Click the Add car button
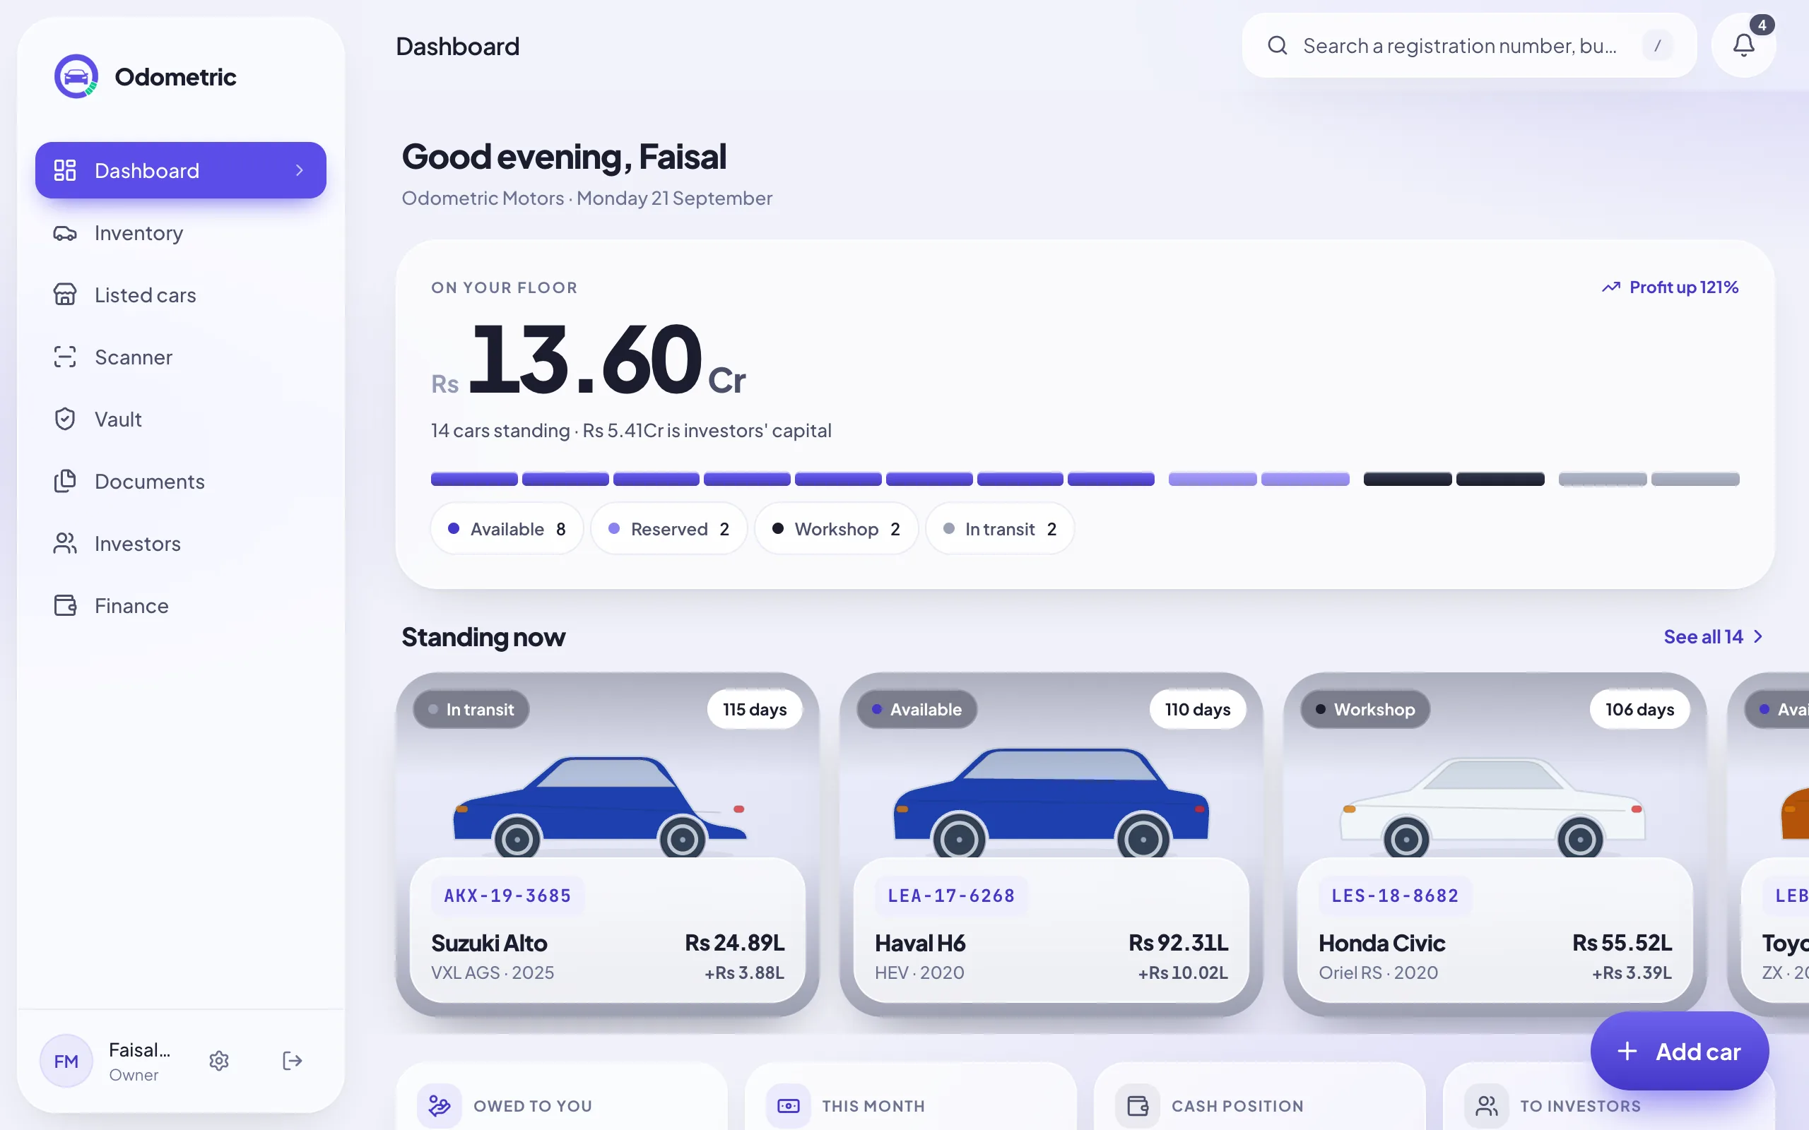The height and width of the screenshot is (1130, 1809). click(x=1679, y=1051)
